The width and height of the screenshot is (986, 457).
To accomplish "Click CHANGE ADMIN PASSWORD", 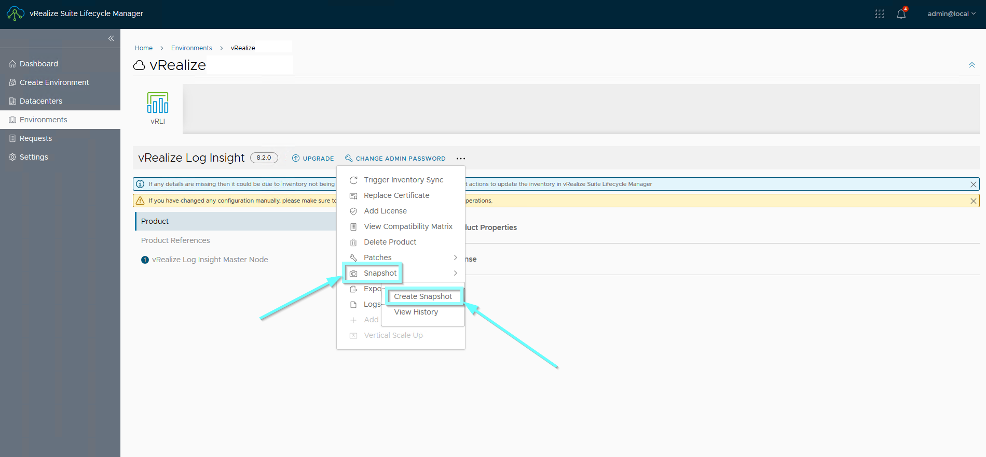I will pyautogui.click(x=395, y=159).
